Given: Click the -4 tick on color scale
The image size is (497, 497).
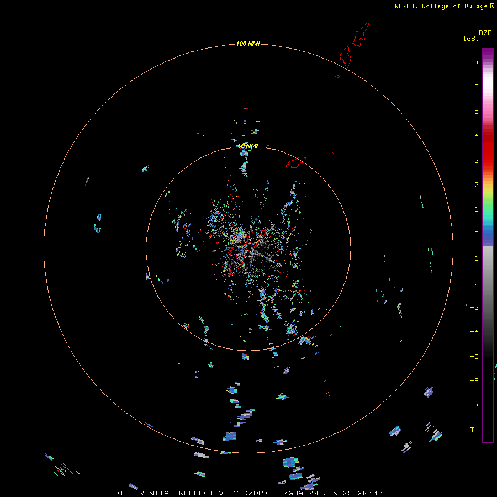Looking at the screenshot, I should coord(474,332).
